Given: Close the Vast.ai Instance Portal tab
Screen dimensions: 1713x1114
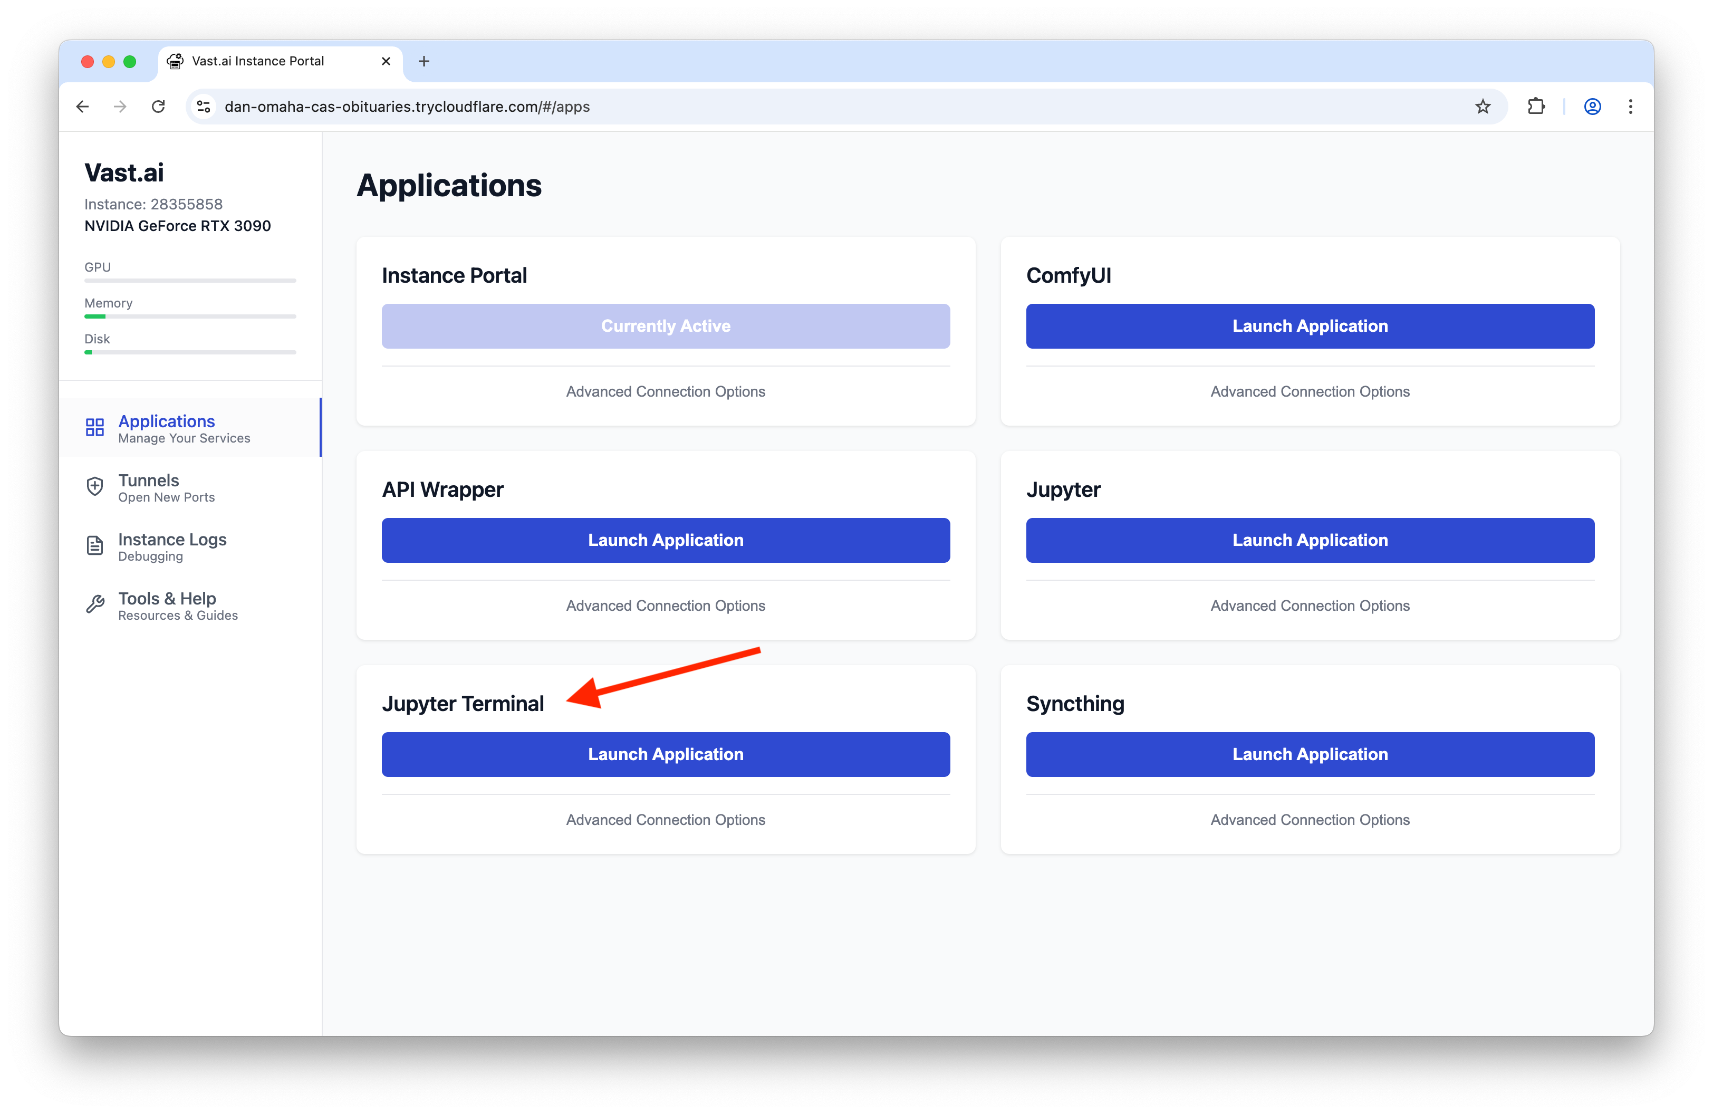Looking at the screenshot, I should coord(386,61).
